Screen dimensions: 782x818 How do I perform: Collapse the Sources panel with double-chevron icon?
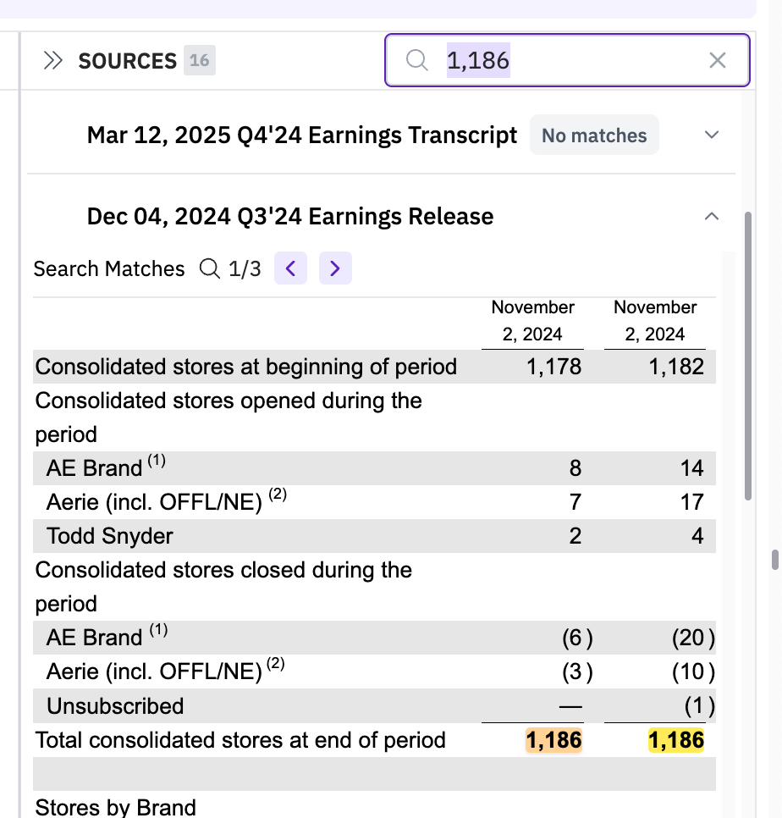tap(53, 61)
